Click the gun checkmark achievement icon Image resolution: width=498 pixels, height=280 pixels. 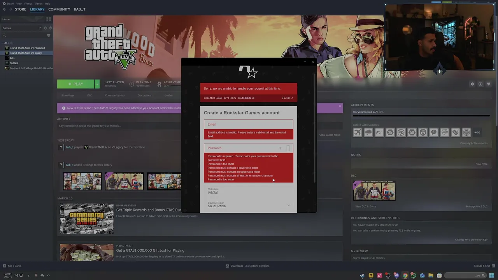379,132
